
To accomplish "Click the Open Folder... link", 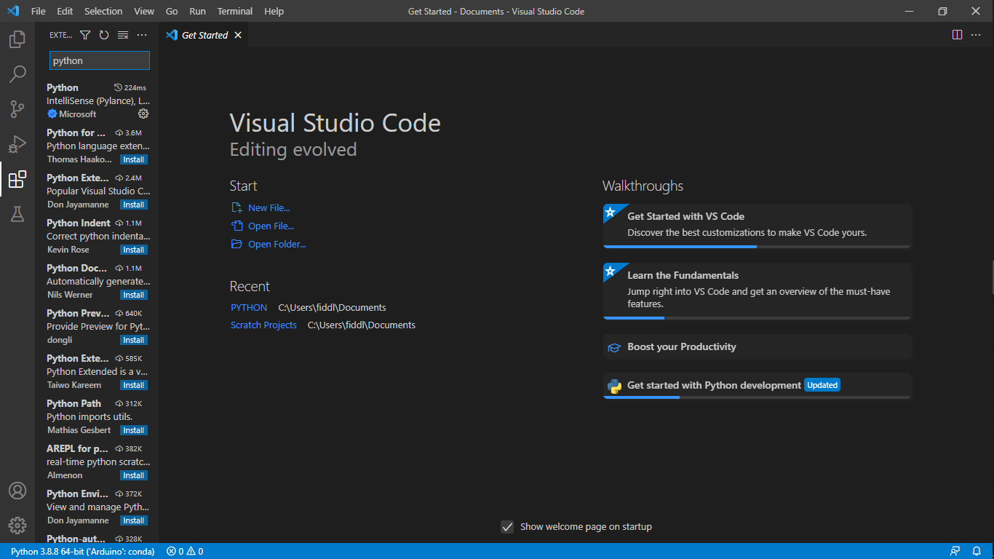I will 277,245.
